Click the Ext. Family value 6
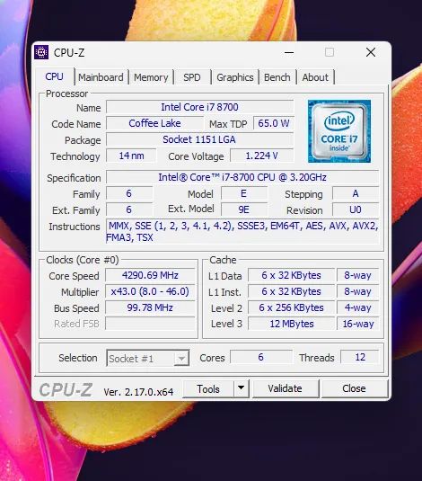This screenshot has width=422, height=481. (x=129, y=209)
